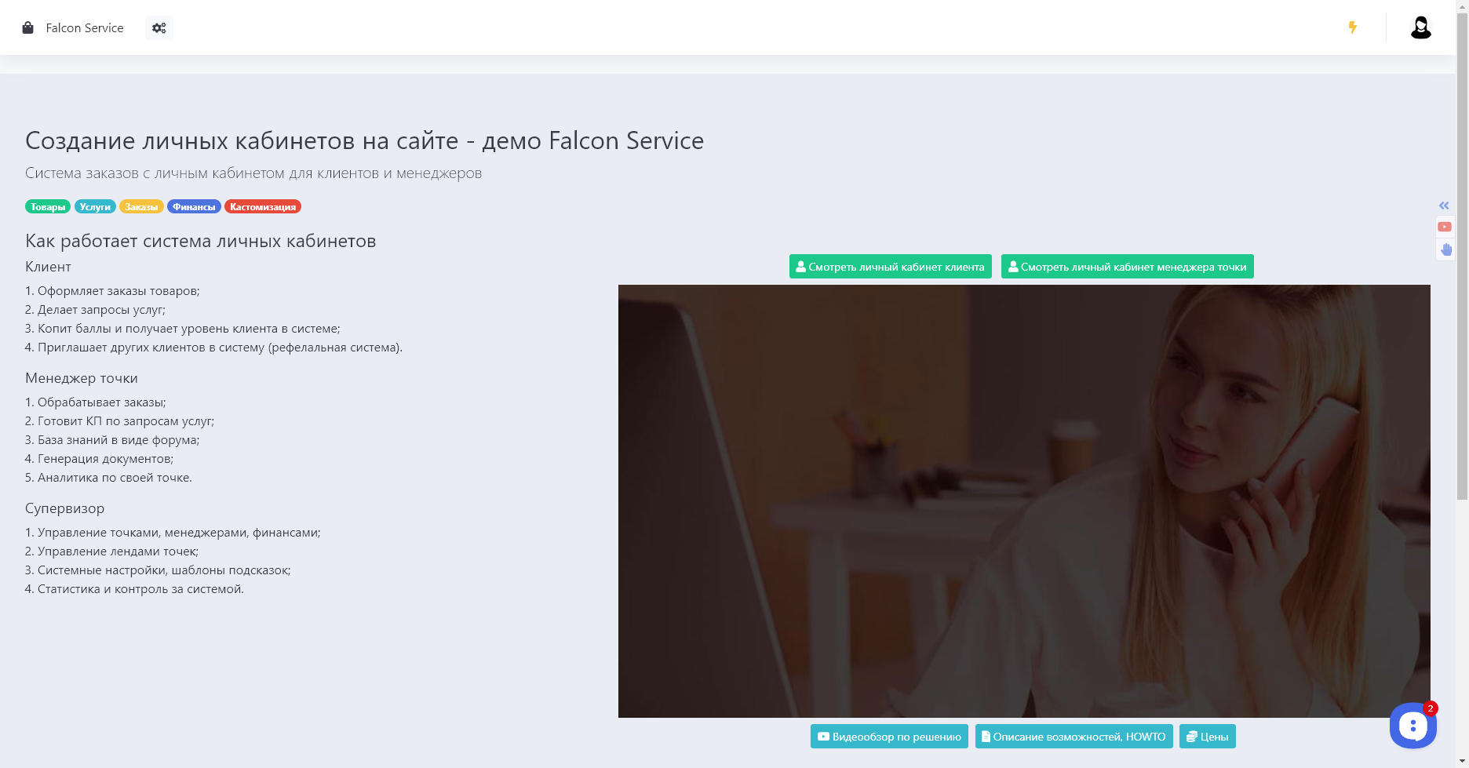Click the blue hand icon in side panel
The height and width of the screenshot is (768, 1469).
(x=1445, y=249)
